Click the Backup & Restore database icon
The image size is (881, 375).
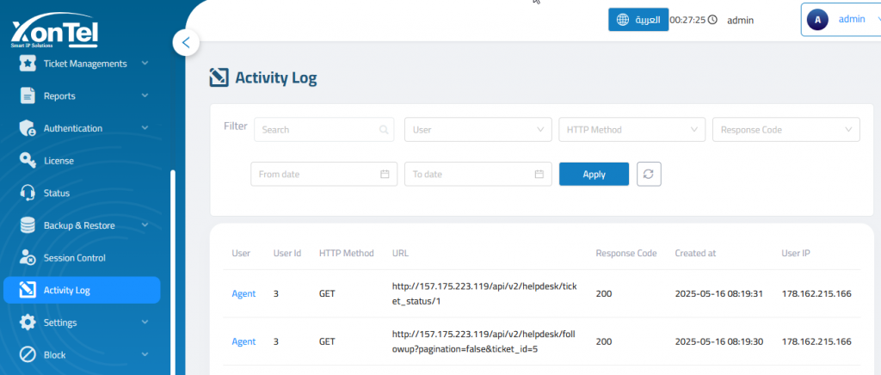(x=28, y=225)
